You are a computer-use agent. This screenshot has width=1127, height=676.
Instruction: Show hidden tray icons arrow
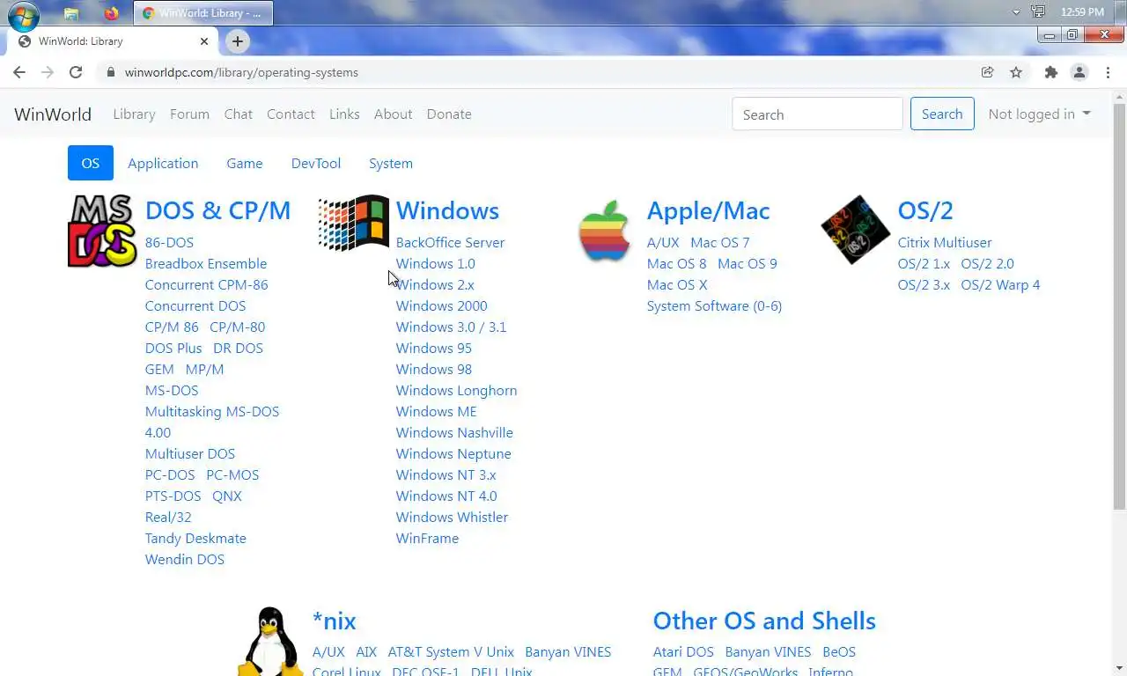[x=1016, y=12]
